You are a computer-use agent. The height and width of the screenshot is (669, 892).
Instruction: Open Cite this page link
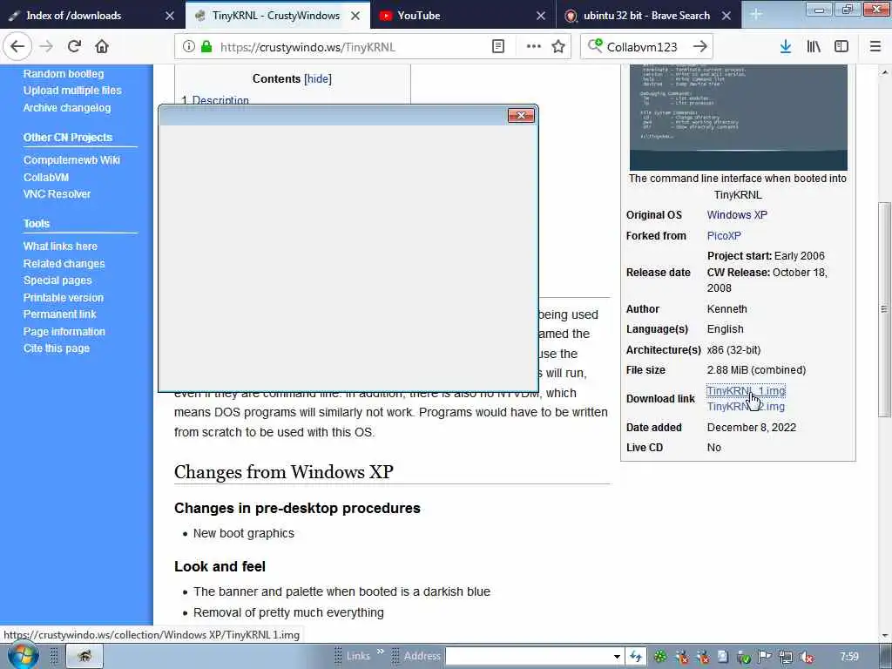57,348
